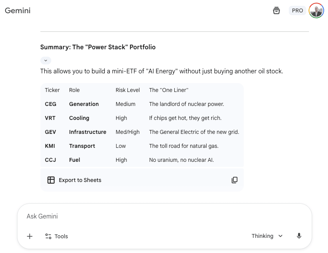Viewport: 328px width, 253px height.
Task: Open the Thinking model dropdown
Action: (267, 236)
